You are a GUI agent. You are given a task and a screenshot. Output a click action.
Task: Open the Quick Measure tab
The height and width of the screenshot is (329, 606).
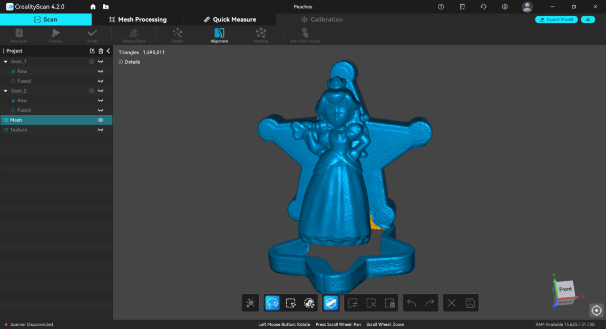pyautogui.click(x=230, y=19)
